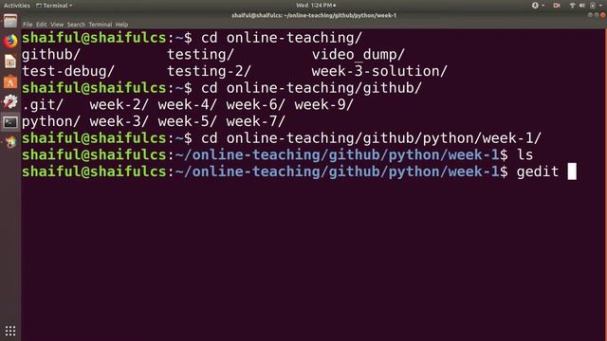Open the volume speaker indicator

[581, 6]
